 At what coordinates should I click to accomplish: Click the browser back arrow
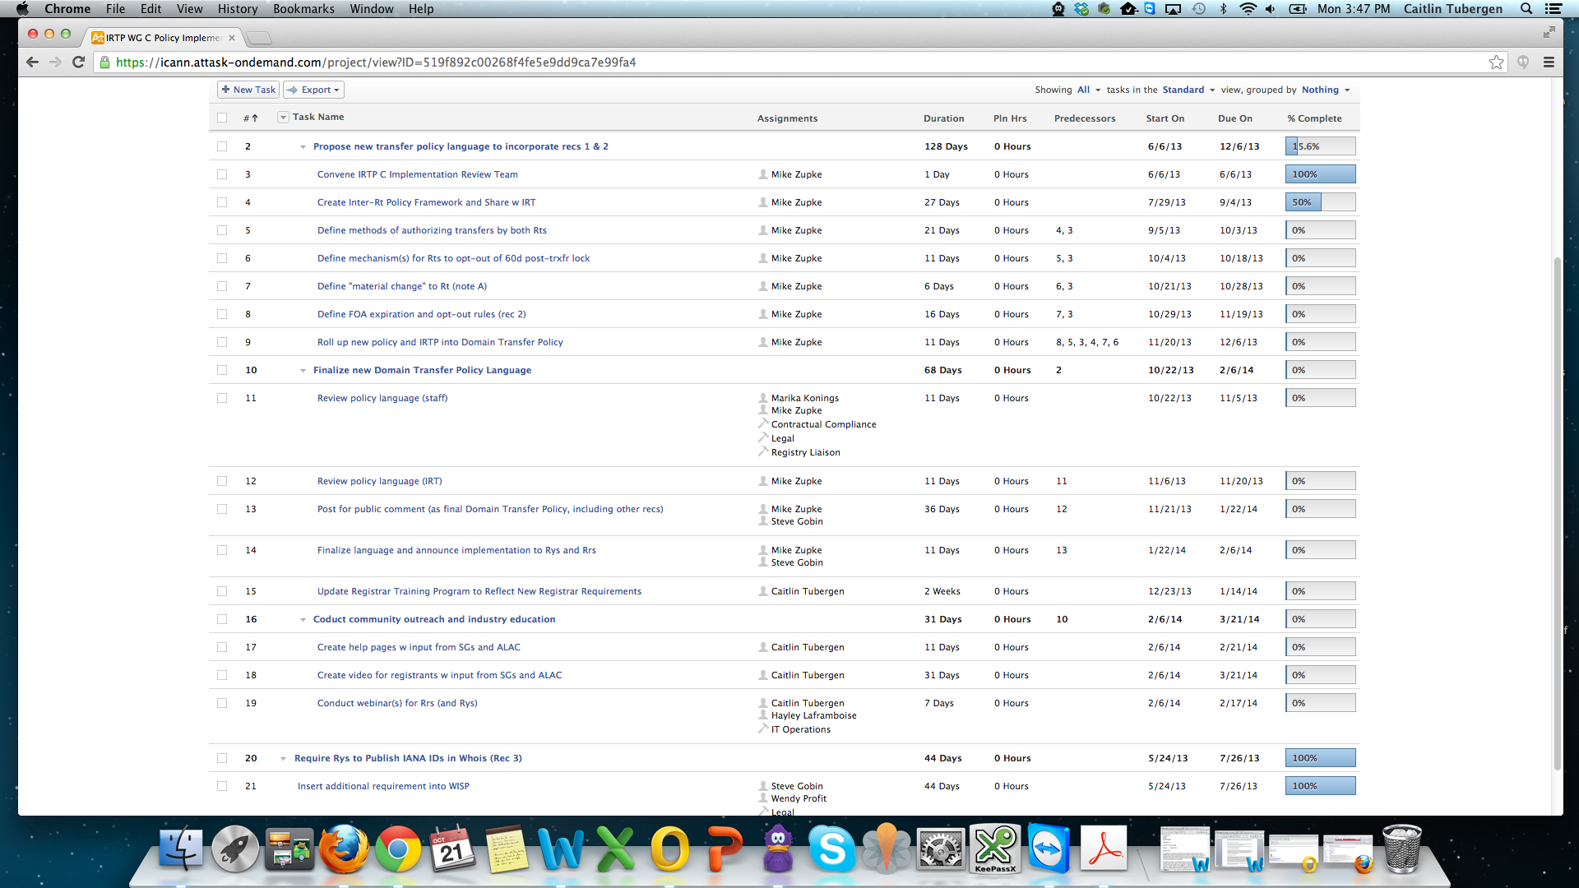(x=32, y=62)
